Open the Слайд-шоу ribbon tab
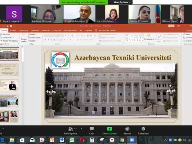Viewport: 192px width, 144px height. pyautogui.click(x=57, y=30)
